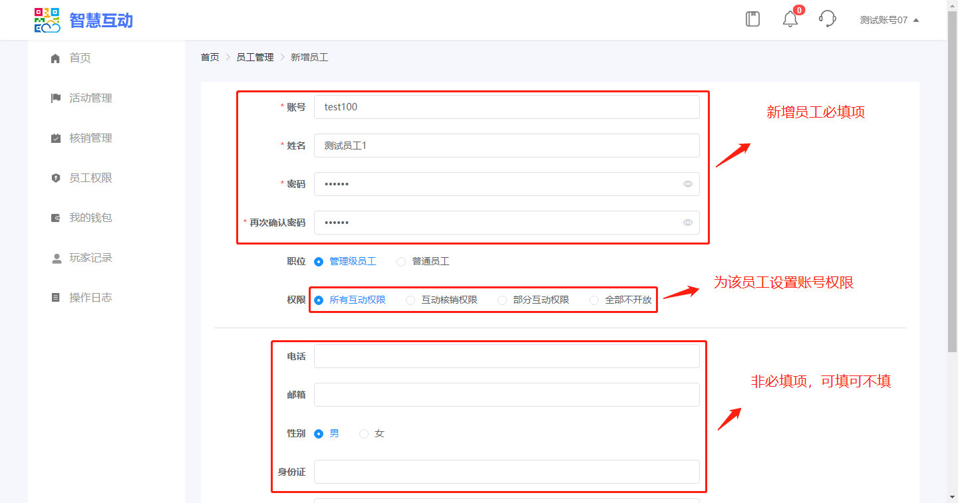
Task: Open 操作日志 in the sidebar
Action: point(90,298)
